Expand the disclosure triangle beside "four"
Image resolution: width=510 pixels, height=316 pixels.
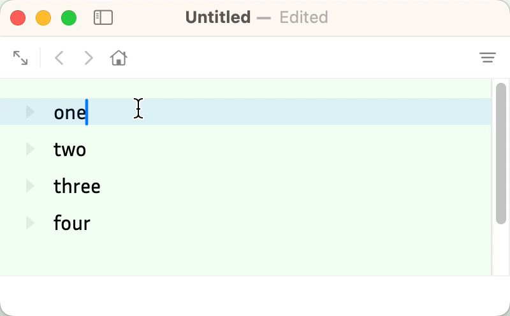coord(30,223)
